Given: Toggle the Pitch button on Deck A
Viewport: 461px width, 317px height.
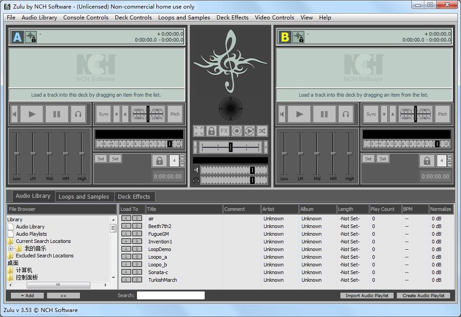Looking at the screenshot, I should (x=175, y=114).
